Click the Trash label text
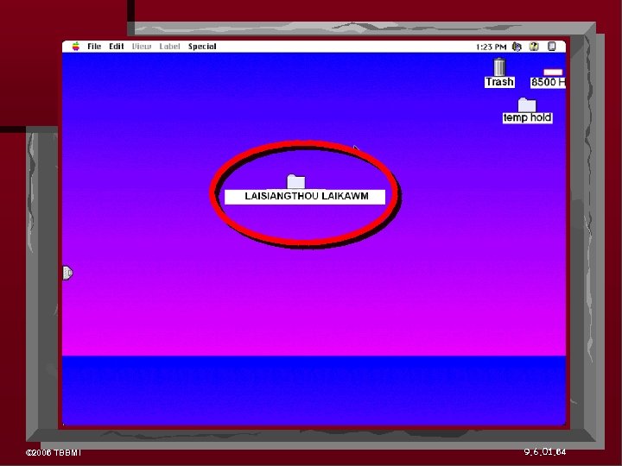 (499, 82)
